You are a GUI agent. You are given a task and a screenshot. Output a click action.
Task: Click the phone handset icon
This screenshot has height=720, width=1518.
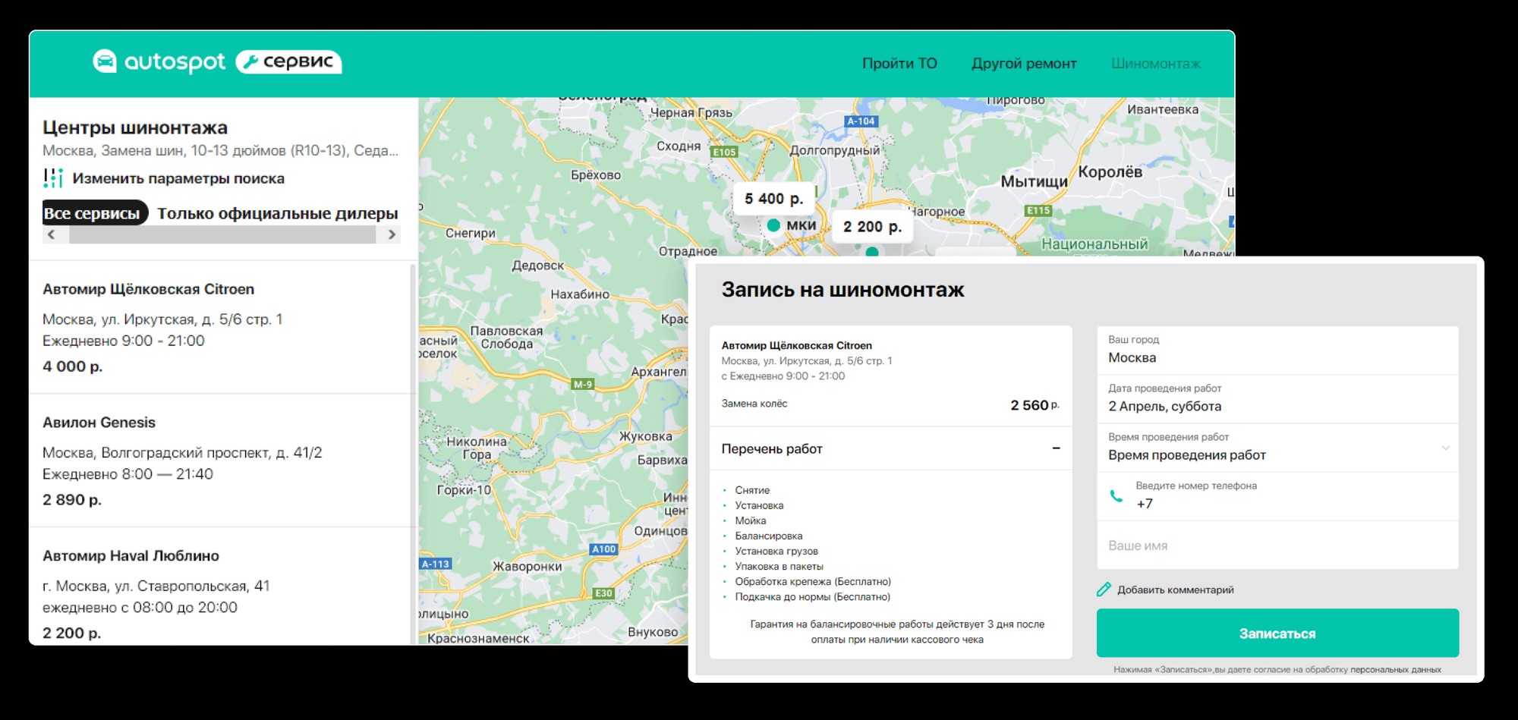point(1116,495)
